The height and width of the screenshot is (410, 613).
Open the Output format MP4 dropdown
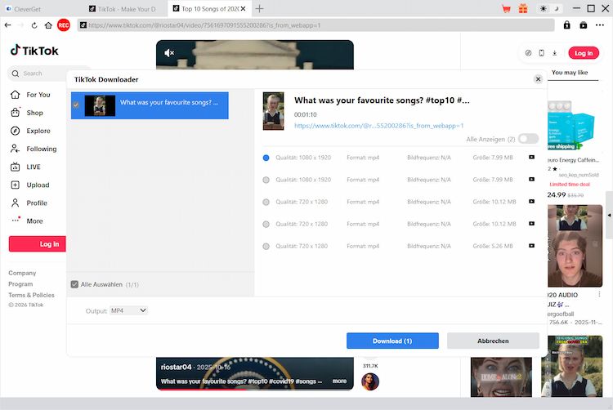point(128,310)
